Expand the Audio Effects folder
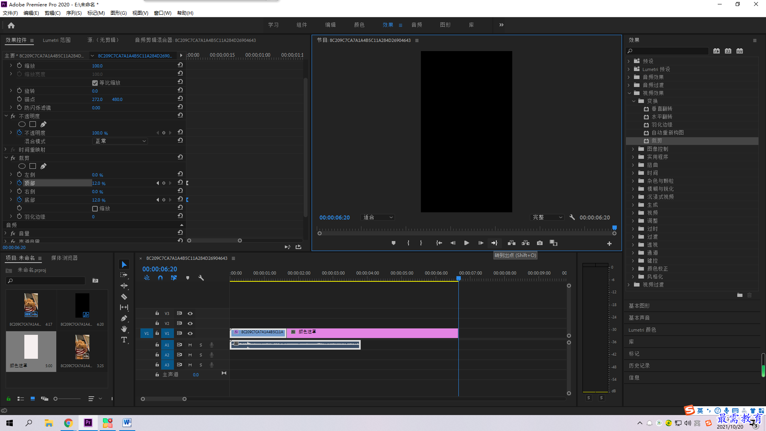 629,77
